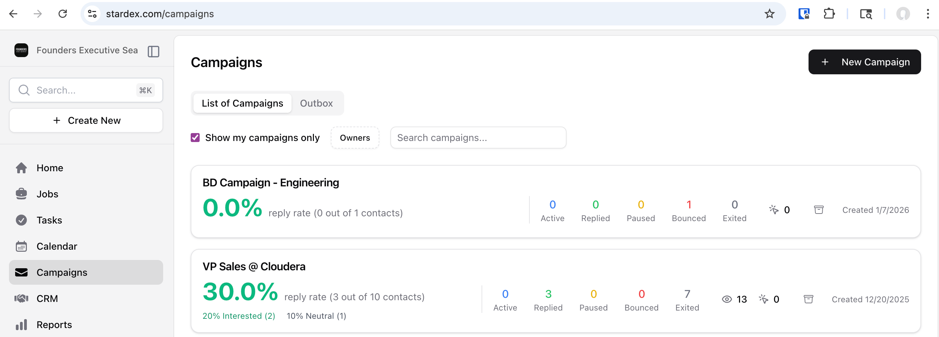
Task: Click the Create New button
Action: [x=86, y=121]
